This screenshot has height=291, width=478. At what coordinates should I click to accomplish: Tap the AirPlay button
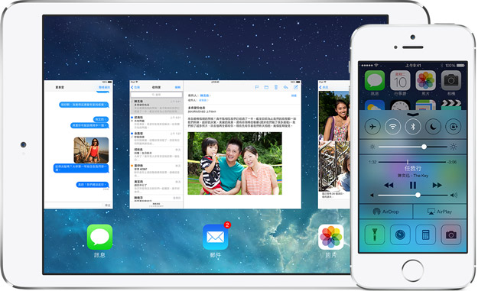coord(440,212)
